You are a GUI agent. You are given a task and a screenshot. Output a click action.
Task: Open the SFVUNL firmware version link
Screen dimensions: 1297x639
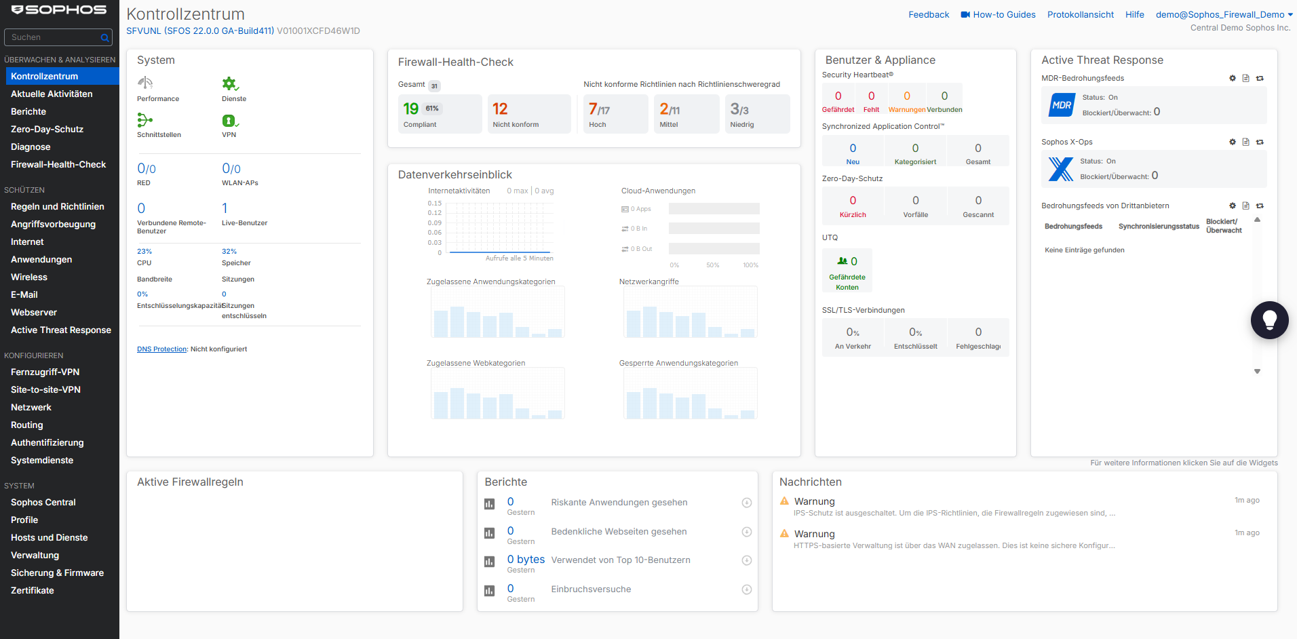coord(200,31)
